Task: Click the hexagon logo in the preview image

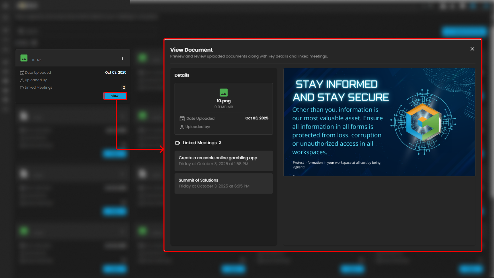Action: (423, 122)
